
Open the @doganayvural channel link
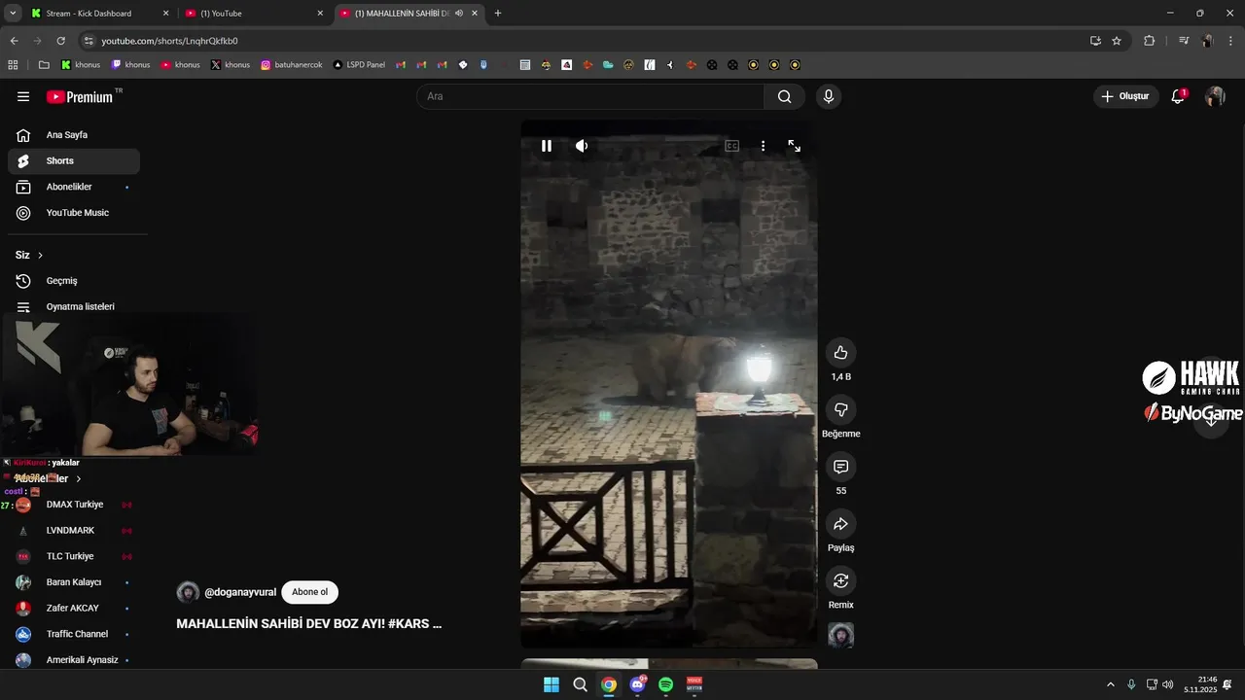click(240, 592)
